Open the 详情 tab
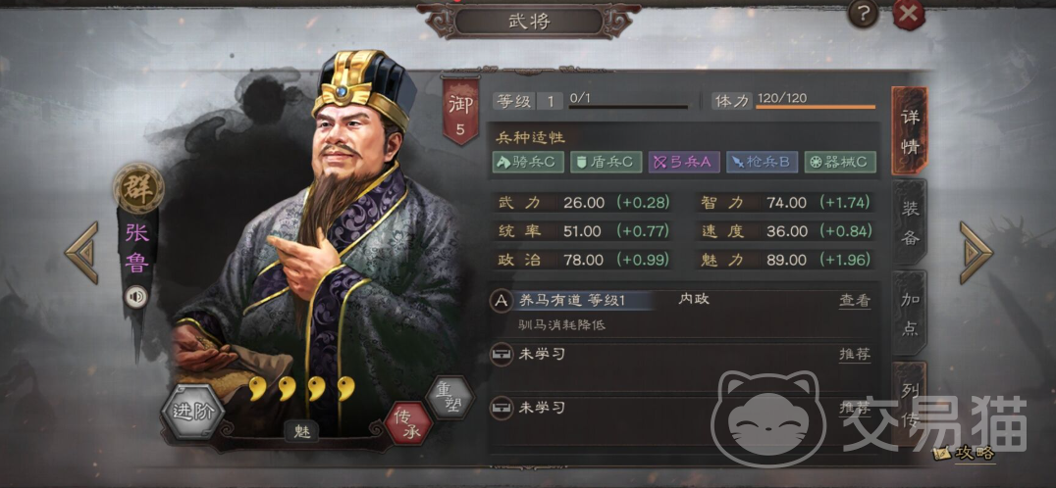The height and width of the screenshot is (488, 1056). pyautogui.click(x=910, y=130)
